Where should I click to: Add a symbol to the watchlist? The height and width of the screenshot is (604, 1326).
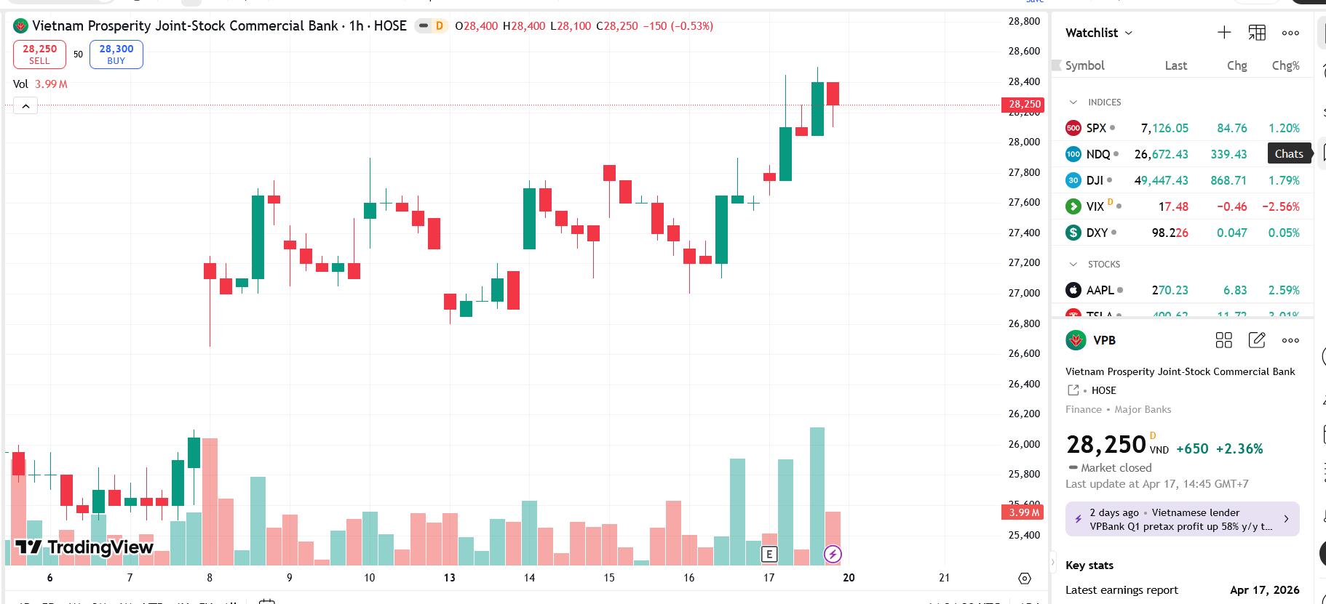tap(1224, 33)
